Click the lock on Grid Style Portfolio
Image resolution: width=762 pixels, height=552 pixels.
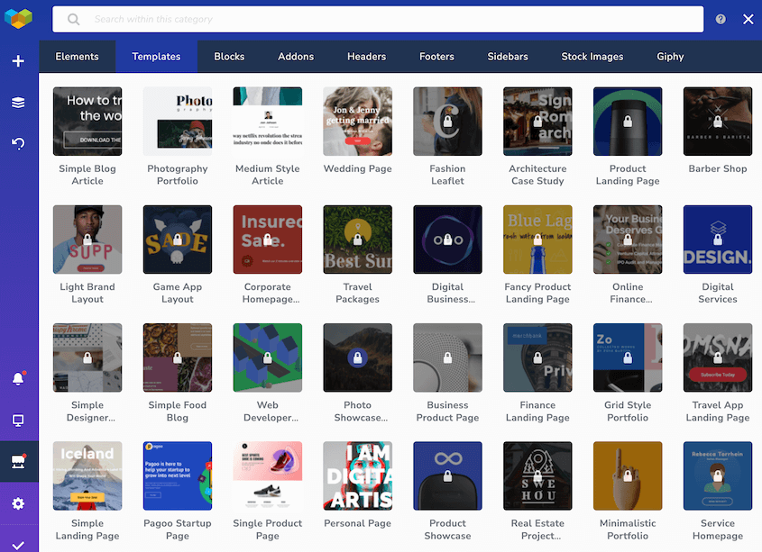point(628,357)
